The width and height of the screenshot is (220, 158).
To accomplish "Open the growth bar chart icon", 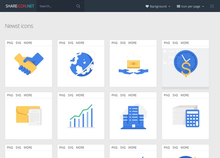I will click(x=81, y=116).
